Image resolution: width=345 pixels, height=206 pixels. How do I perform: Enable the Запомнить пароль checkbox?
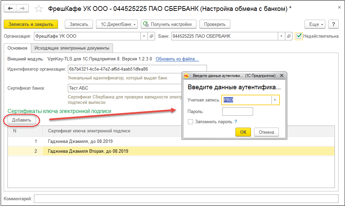(x=191, y=122)
